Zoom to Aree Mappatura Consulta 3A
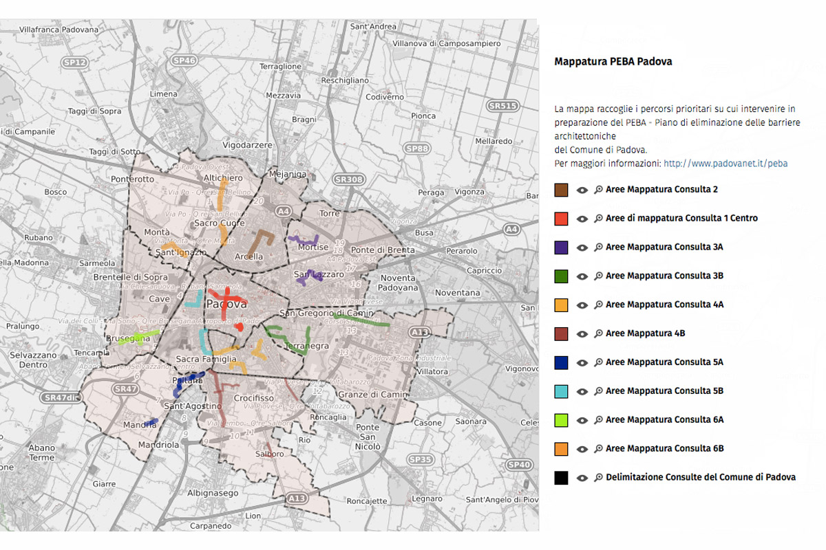Viewport: 826px width, 550px height. pos(598,247)
